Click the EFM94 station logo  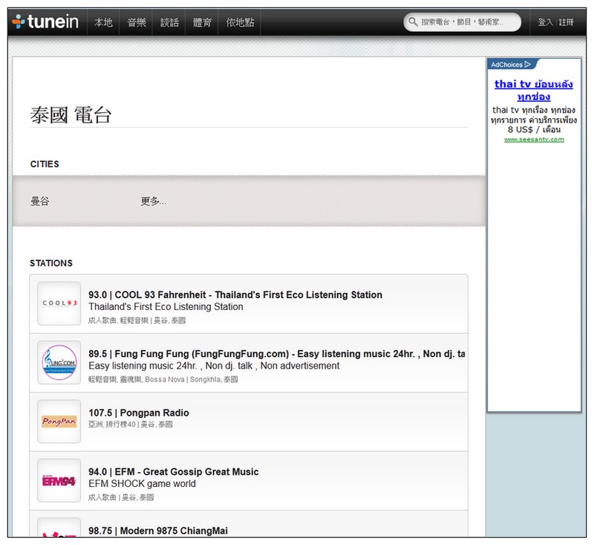(x=59, y=480)
